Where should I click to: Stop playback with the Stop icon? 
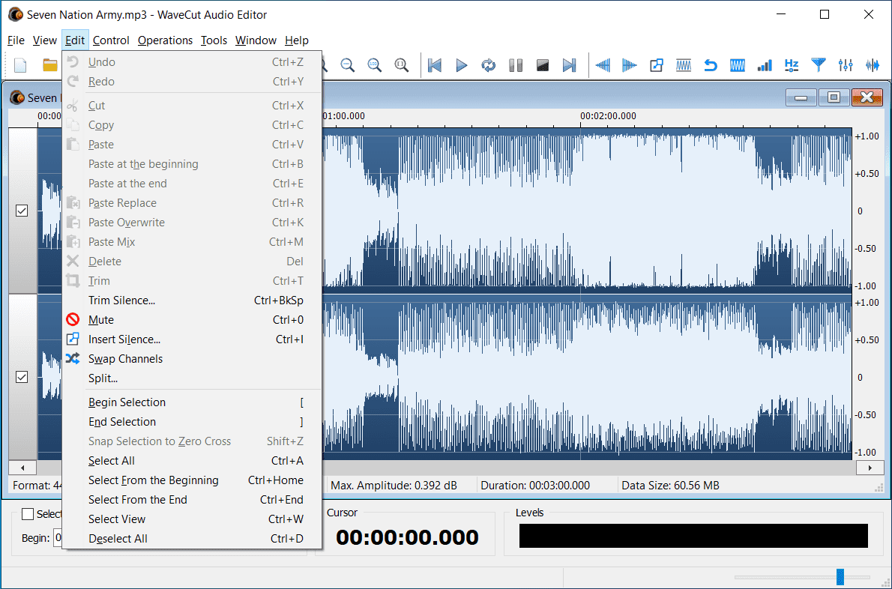[543, 66]
